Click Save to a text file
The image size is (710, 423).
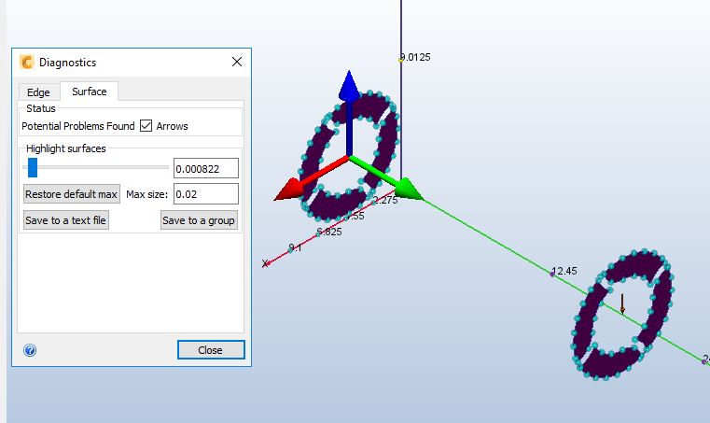[66, 220]
